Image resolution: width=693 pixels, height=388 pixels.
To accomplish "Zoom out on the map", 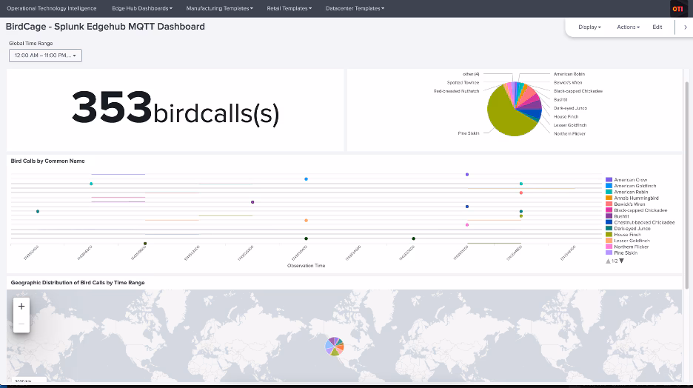I will pyautogui.click(x=21, y=324).
